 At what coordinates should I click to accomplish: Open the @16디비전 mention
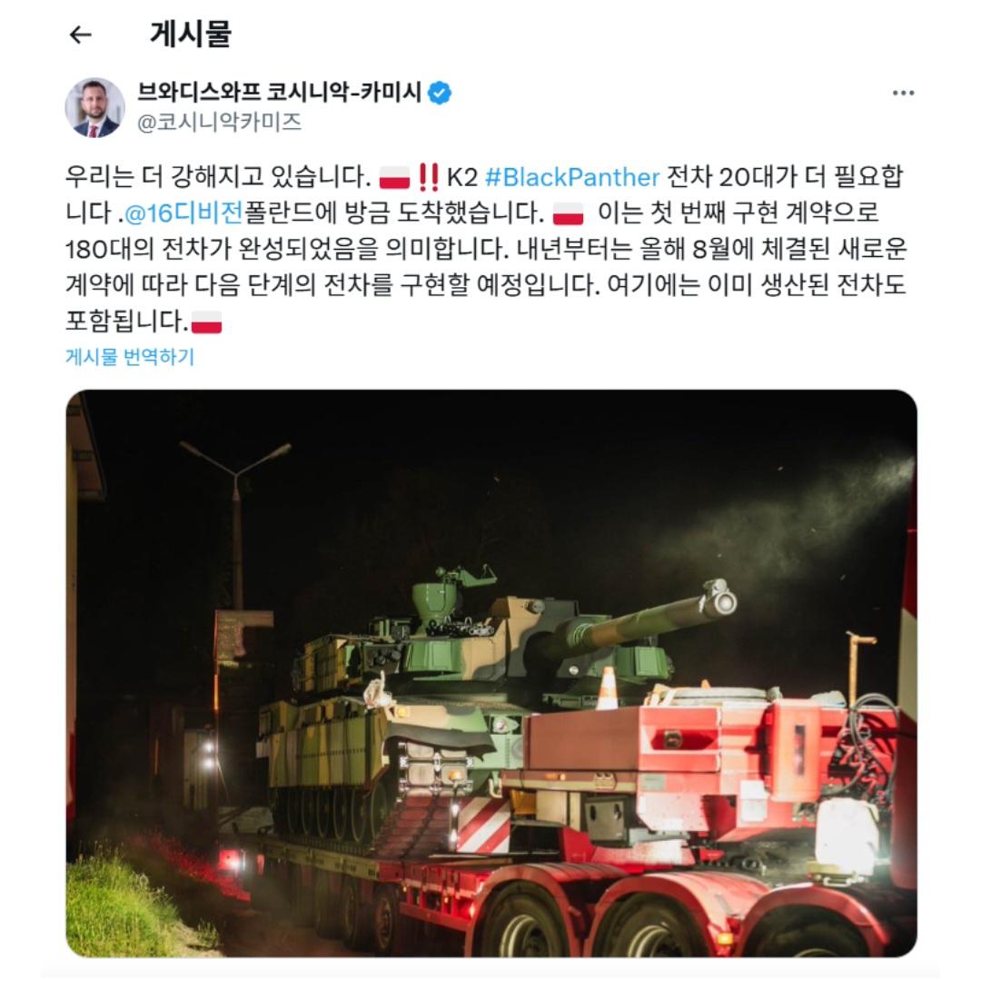(183, 213)
